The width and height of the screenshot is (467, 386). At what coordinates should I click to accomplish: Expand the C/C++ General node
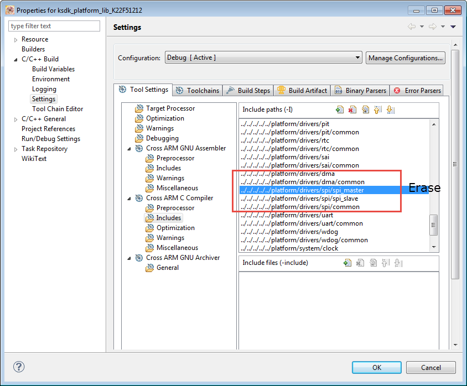[x=16, y=119]
